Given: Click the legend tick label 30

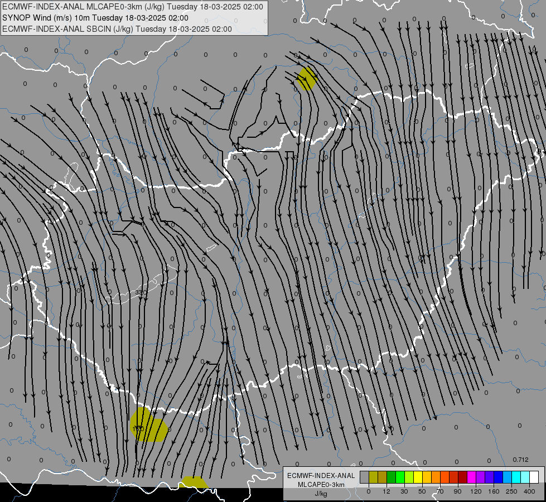Looking at the screenshot, I should [404, 491].
